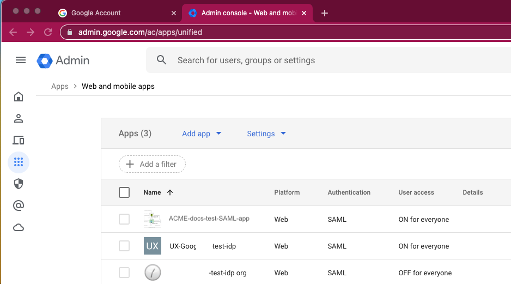Select UX-Goog test-idp checkbox
This screenshot has height=284, width=511.
(x=124, y=246)
